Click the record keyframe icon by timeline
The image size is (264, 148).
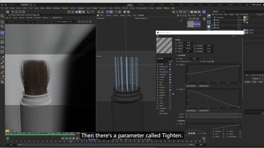point(7,139)
